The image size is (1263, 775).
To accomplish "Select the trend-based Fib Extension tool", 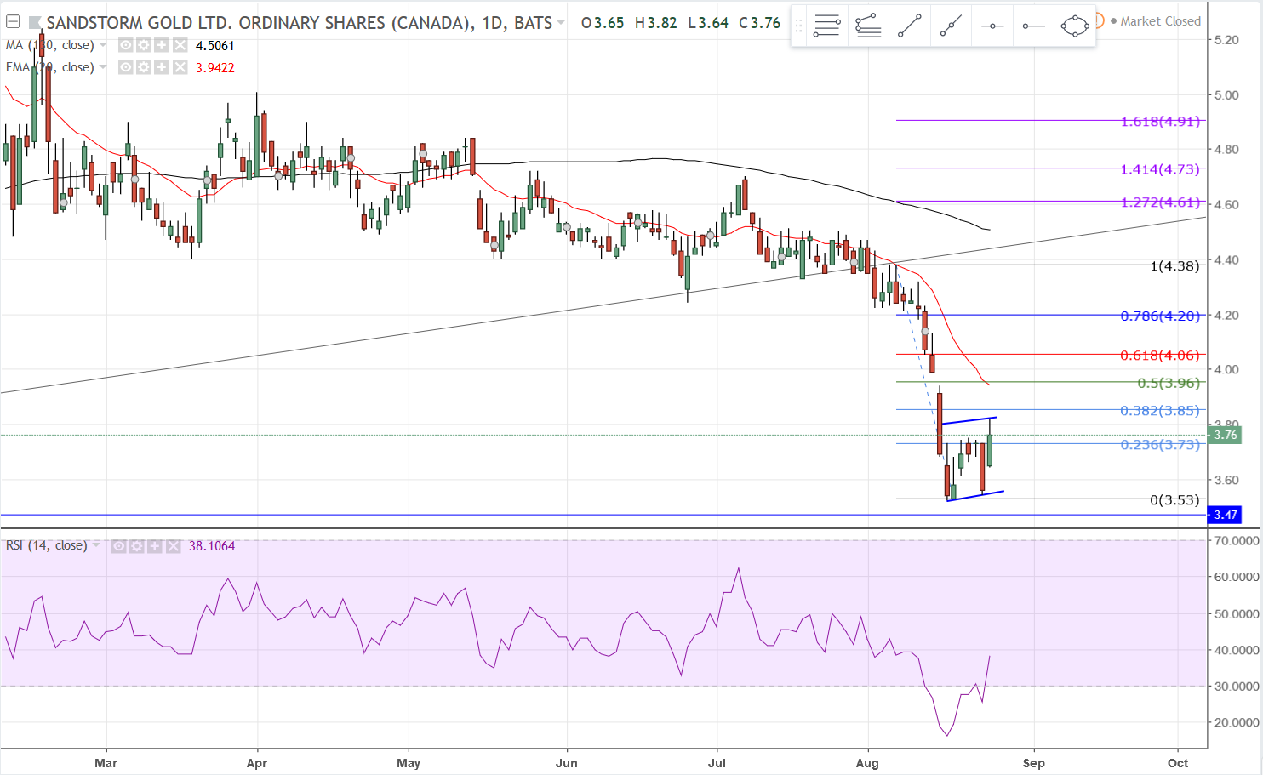I will 868,26.
